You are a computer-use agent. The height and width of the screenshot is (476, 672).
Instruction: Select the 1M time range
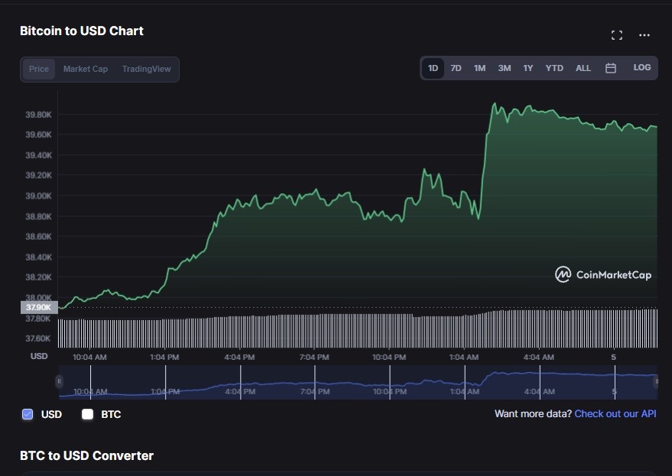479,67
